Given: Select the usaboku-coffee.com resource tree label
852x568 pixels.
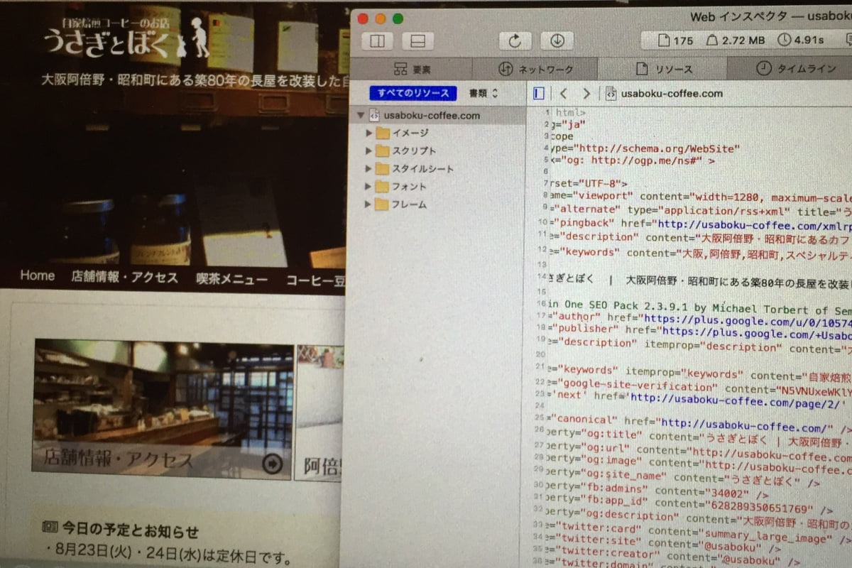Looking at the screenshot, I should (432, 115).
